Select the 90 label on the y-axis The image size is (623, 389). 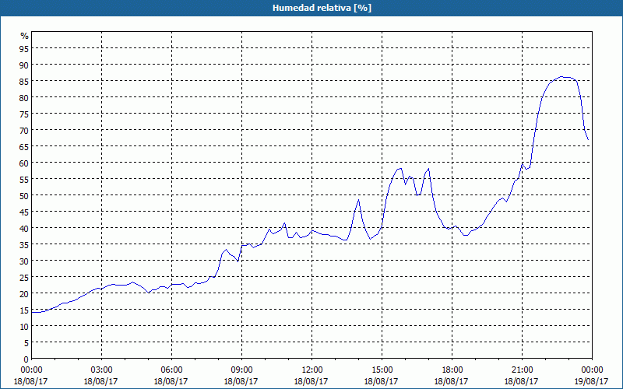tap(25, 65)
